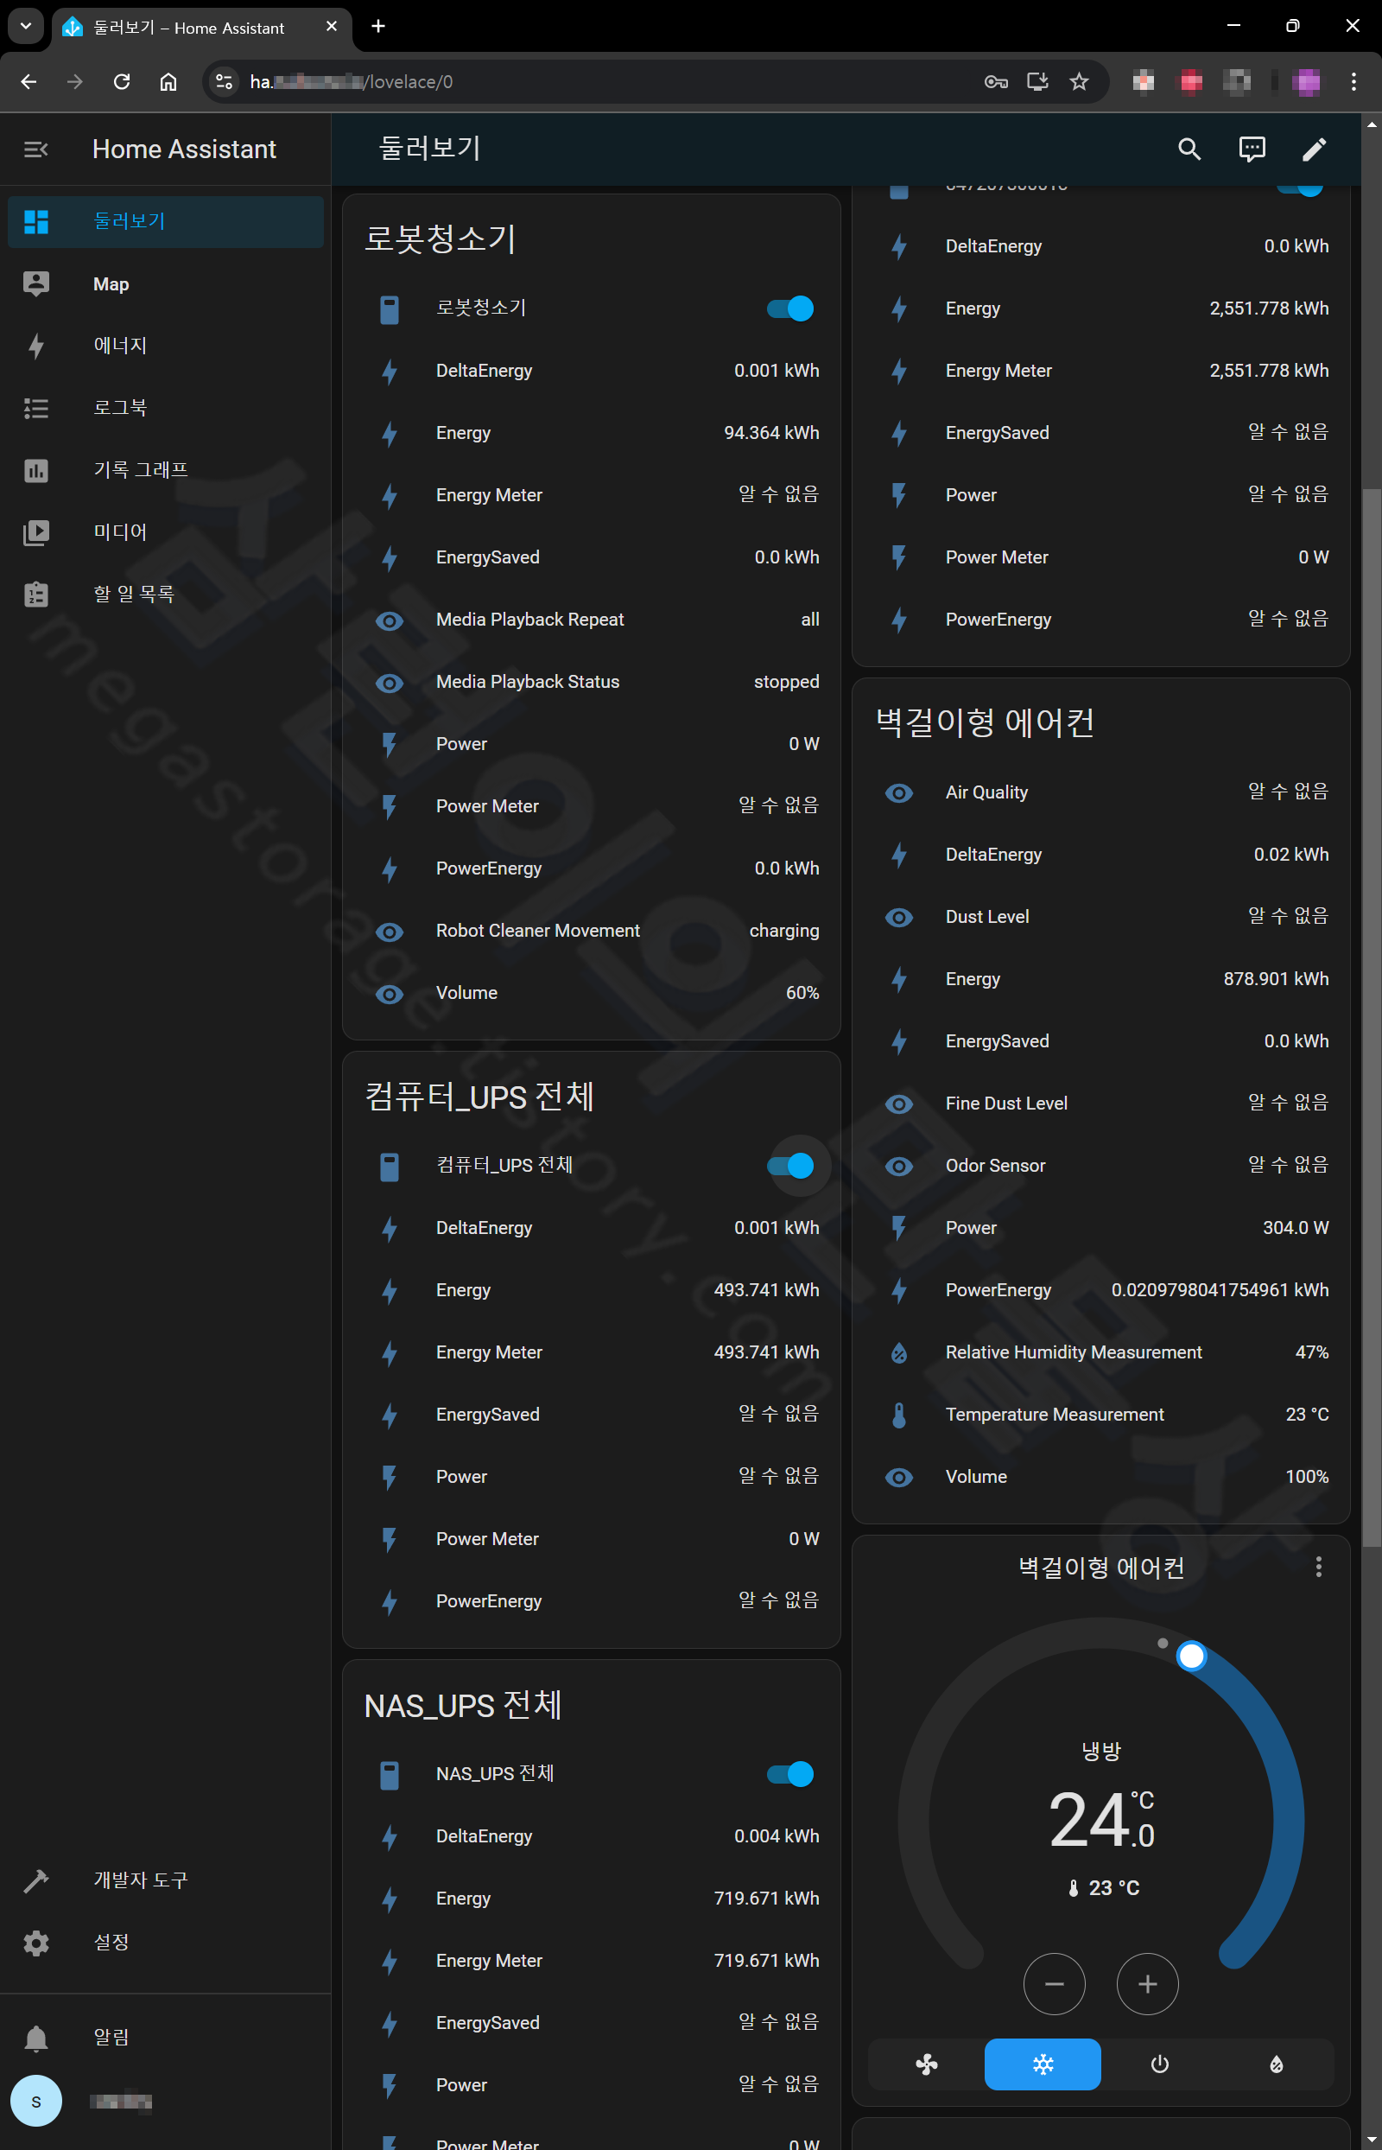Select fan-only mode on thermostat

click(926, 2064)
